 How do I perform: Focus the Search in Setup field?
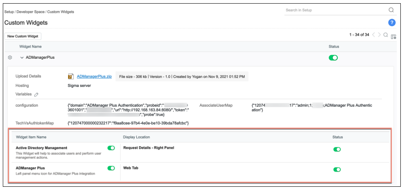click(x=336, y=10)
